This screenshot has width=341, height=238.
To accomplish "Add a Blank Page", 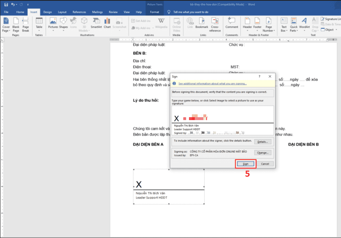I will 16,25.
